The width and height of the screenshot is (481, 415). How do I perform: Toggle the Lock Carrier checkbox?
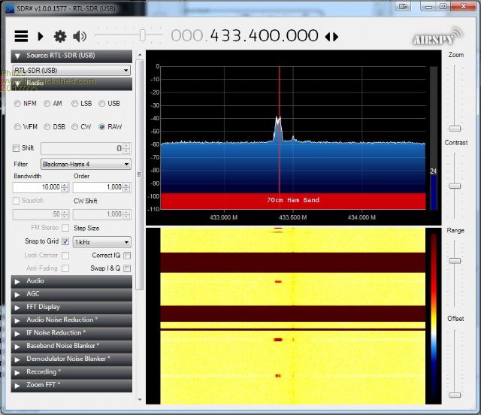(x=65, y=256)
